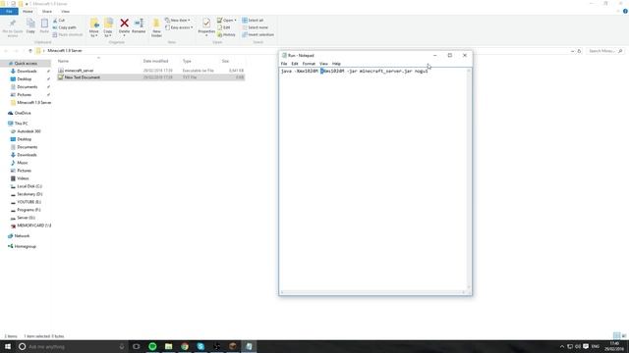The image size is (629, 353).
Task: Switch to Explorer View tab
Action: coord(65,11)
